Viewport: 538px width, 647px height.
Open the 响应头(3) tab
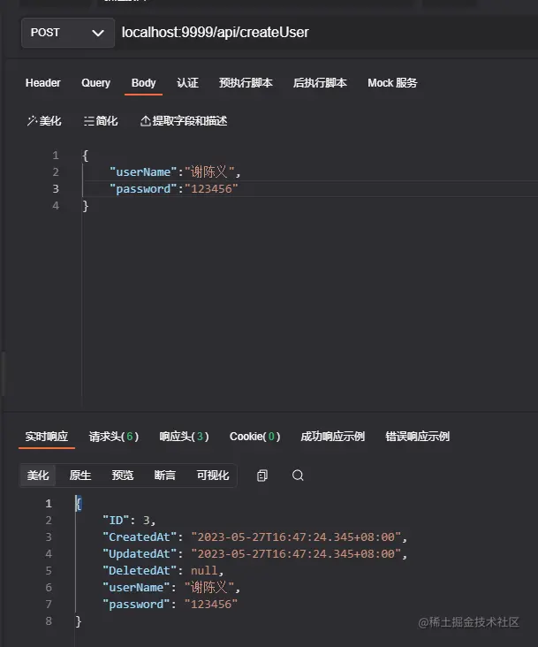185,437
